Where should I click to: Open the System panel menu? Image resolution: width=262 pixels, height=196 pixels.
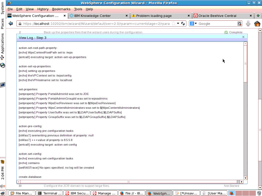(x=3, y=8)
